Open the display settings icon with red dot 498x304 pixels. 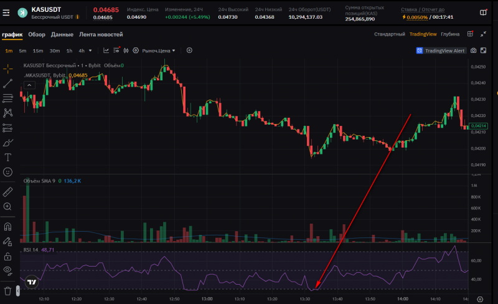116,50
